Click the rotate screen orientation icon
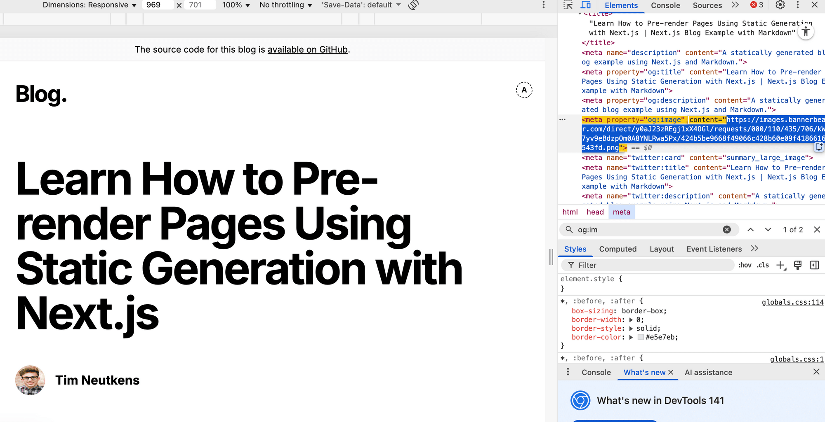Image resolution: width=825 pixels, height=422 pixels. pos(413,5)
